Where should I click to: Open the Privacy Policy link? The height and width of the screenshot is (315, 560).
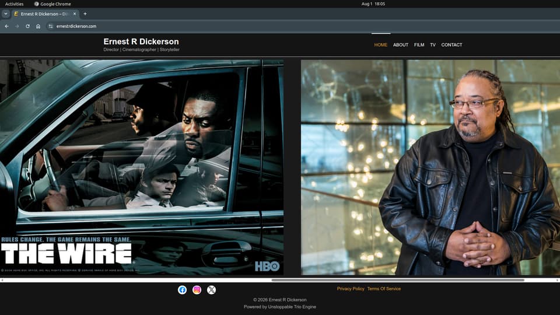coord(351,289)
